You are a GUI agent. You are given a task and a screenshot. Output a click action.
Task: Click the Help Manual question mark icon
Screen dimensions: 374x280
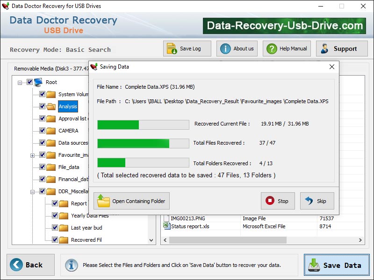[271, 49]
